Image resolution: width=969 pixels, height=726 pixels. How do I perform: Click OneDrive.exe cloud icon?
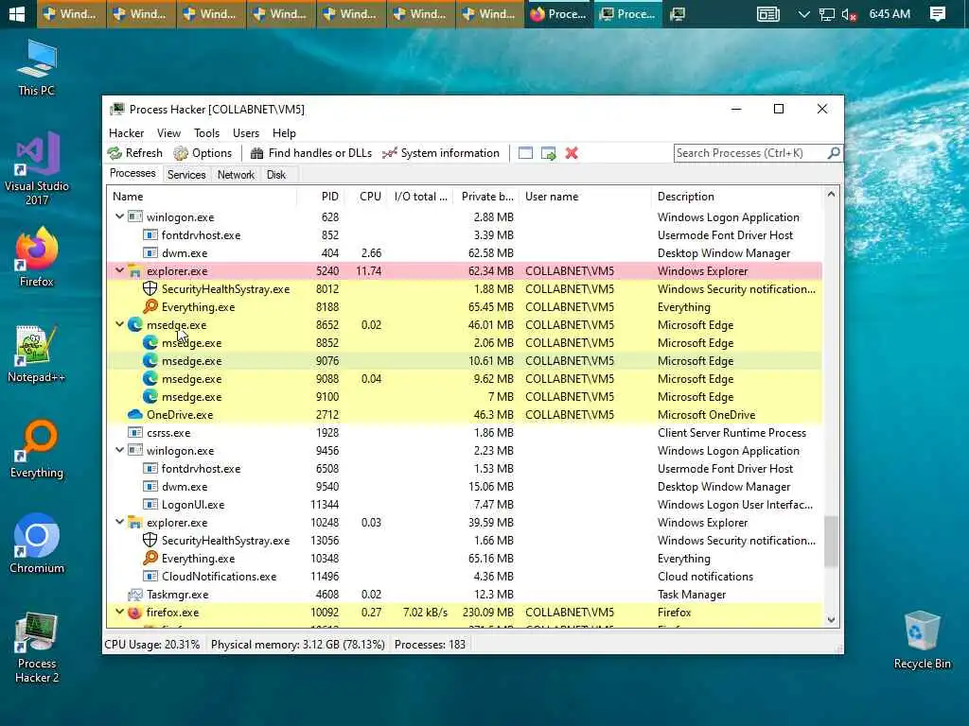134,415
